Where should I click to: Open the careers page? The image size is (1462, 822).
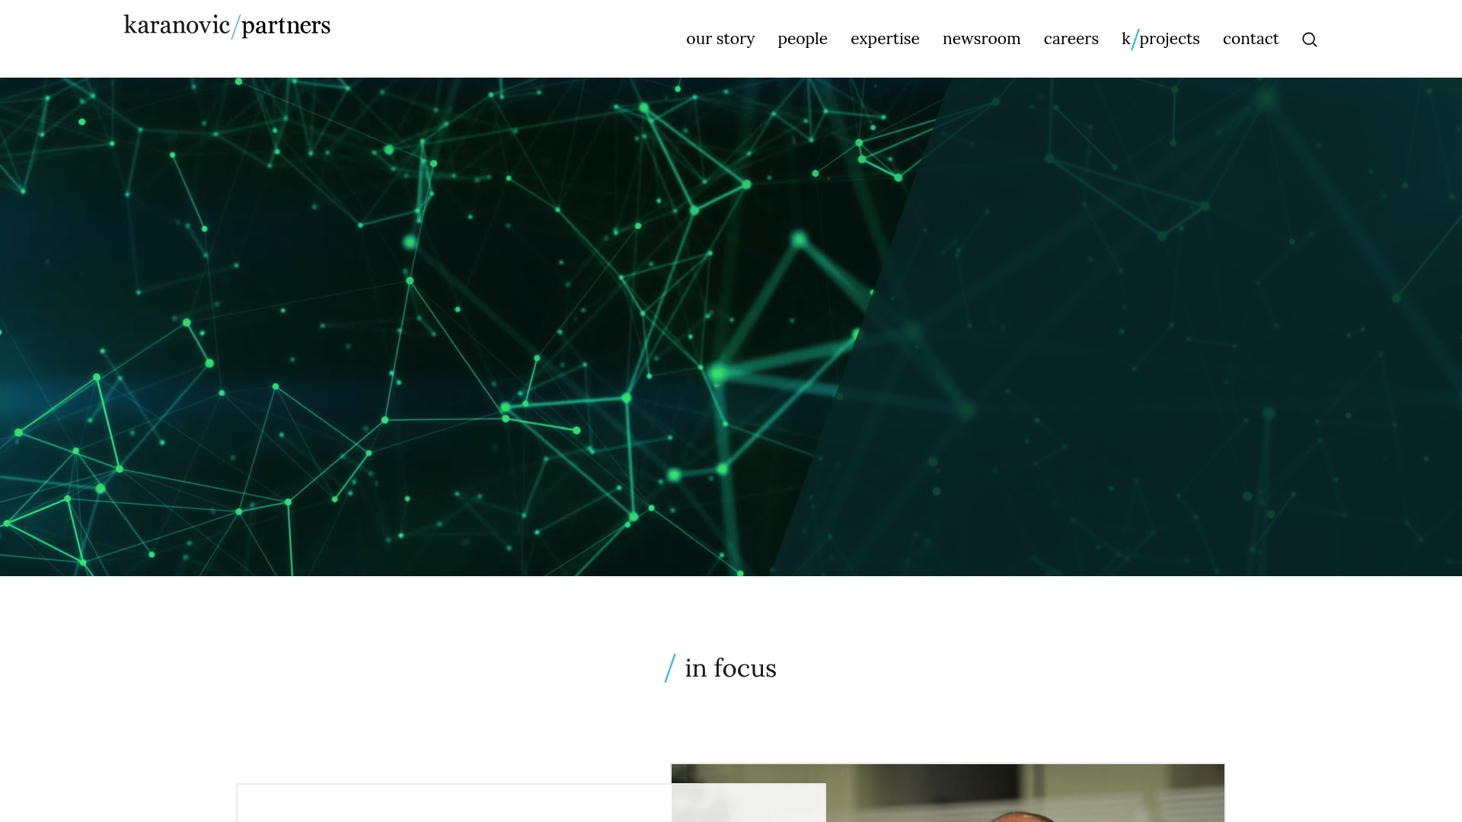tap(1071, 39)
